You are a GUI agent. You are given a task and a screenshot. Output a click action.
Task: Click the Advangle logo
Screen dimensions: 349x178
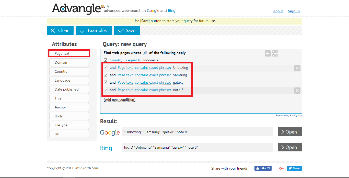click(76, 8)
